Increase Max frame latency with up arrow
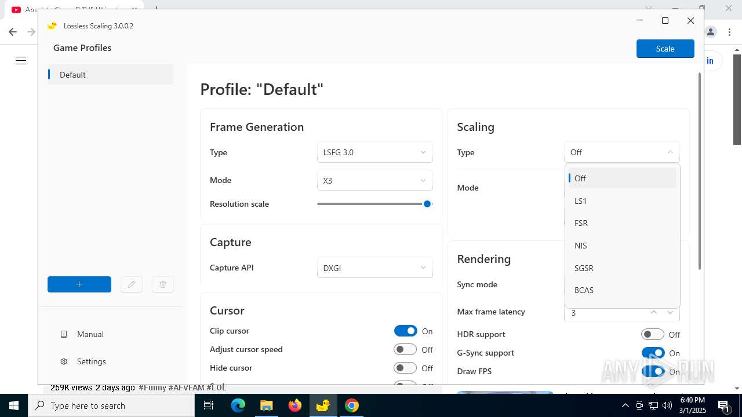 pos(654,312)
